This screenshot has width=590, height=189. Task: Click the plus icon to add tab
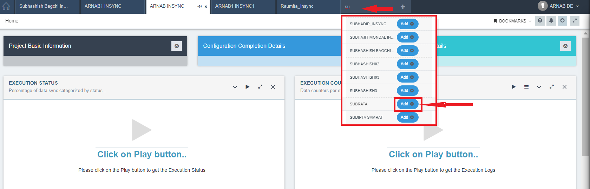[403, 7]
